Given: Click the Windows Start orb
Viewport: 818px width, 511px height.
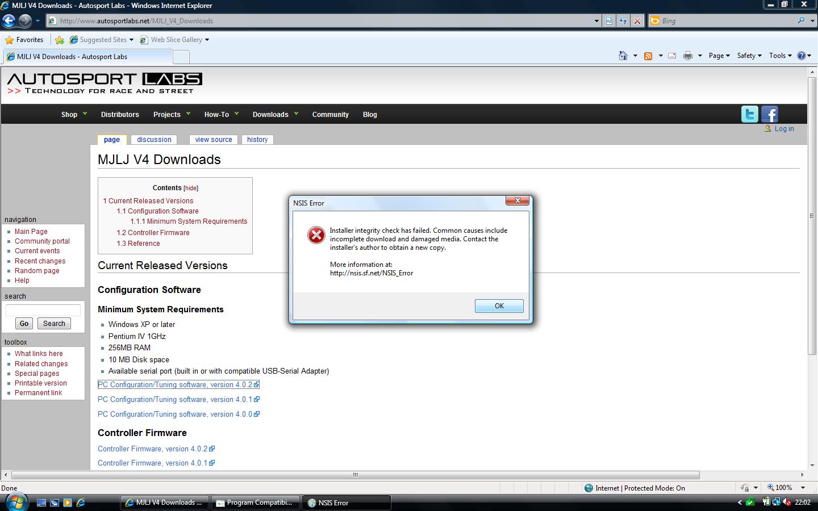Looking at the screenshot, I should tap(15, 502).
